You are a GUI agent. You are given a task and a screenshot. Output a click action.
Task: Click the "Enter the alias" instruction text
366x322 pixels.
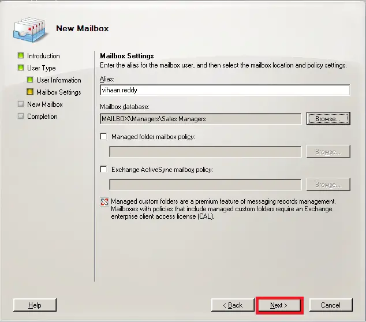(x=223, y=65)
